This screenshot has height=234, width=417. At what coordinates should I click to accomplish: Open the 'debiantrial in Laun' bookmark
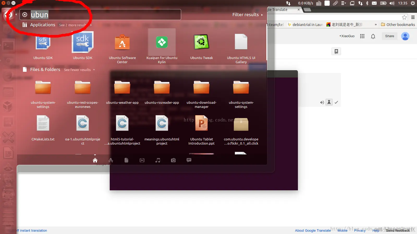(305, 25)
